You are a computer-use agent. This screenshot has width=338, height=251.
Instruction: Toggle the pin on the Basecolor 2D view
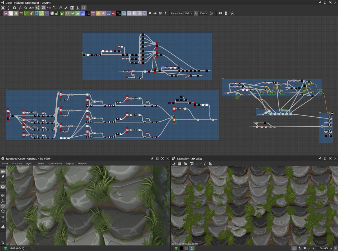(x=320, y=158)
